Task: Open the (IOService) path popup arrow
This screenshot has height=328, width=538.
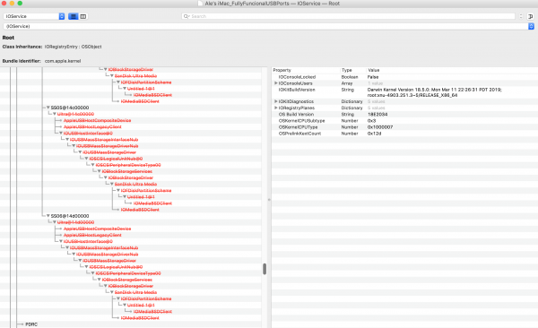Action: point(531,26)
